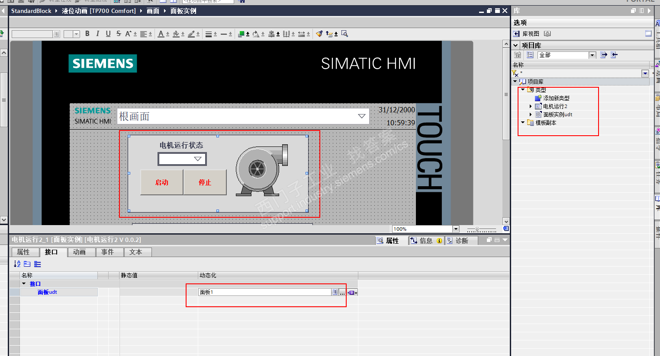Open the font size dropdown in toolbar
This screenshot has height=356, width=660.
77,34
